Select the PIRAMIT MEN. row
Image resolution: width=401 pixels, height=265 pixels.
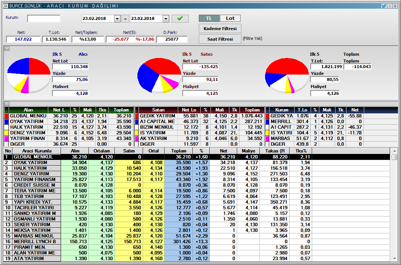[x=197, y=247]
